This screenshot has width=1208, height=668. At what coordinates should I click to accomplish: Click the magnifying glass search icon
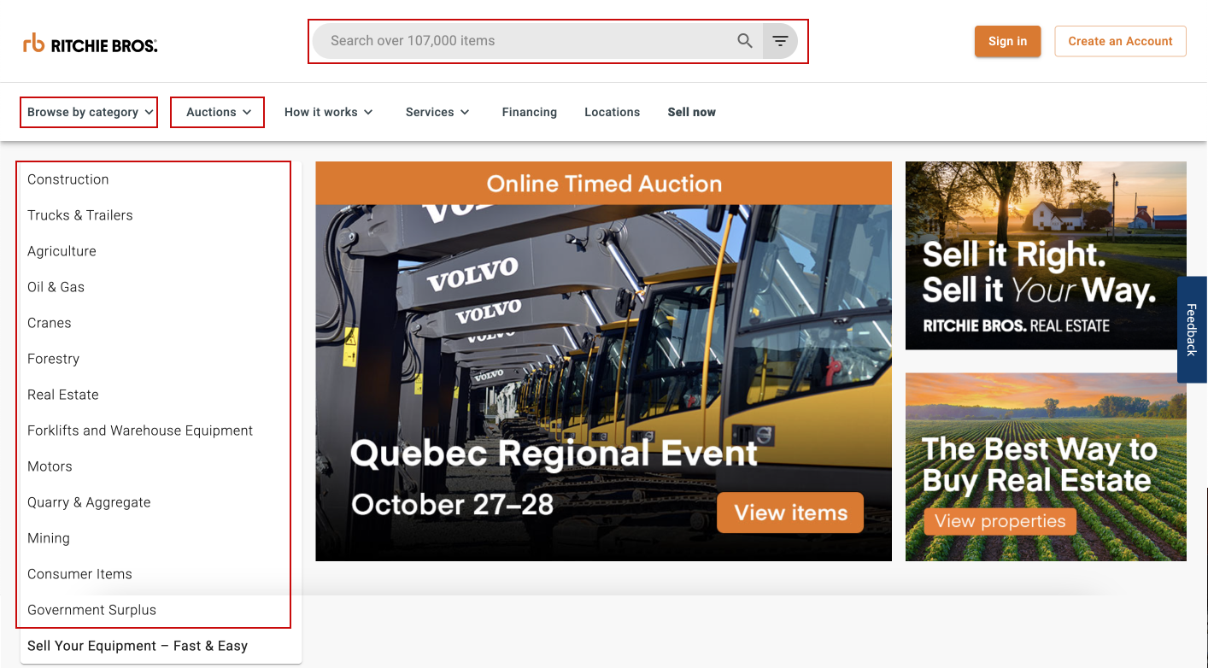coord(745,41)
